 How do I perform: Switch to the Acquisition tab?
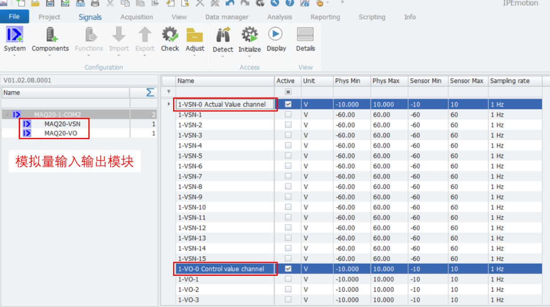tap(137, 17)
